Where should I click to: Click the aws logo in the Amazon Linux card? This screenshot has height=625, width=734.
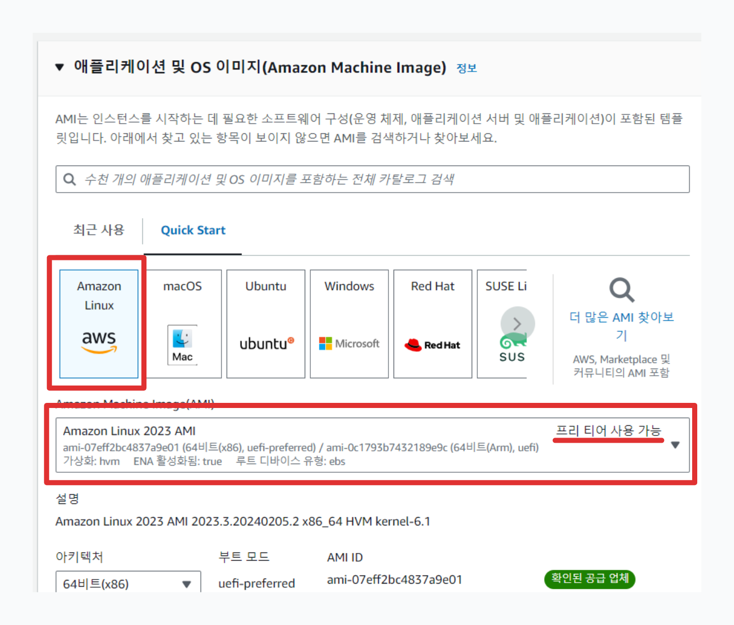tap(99, 342)
